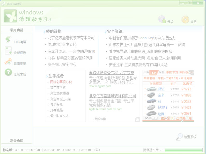Start 扫描清理 lightning scan icon
The height and width of the screenshot is (154, 206).
(8, 40)
